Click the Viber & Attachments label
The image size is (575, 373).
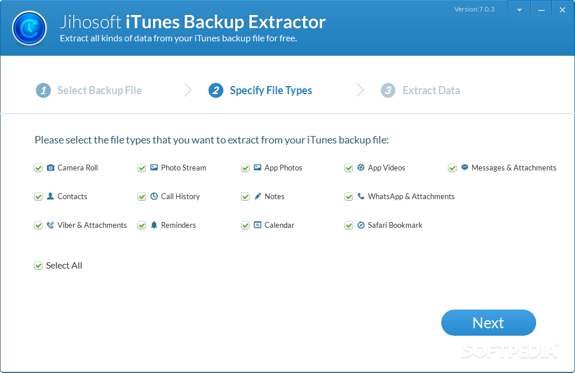click(92, 225)
